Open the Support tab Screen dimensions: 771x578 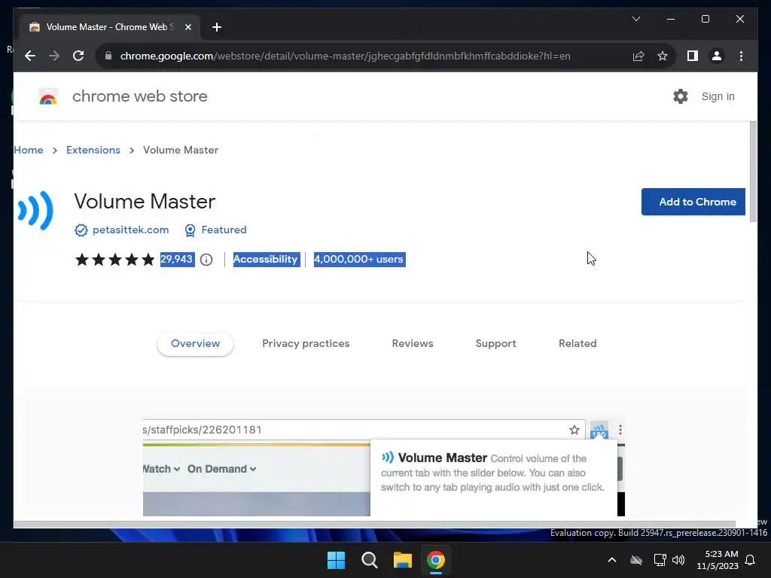tap(495, 343)
